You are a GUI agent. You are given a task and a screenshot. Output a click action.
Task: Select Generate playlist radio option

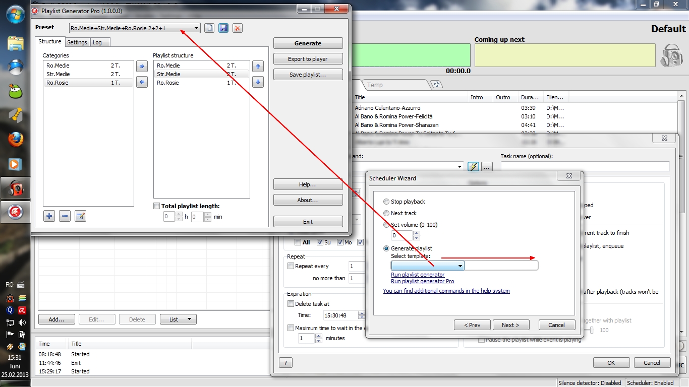click(x=387, y=248)
